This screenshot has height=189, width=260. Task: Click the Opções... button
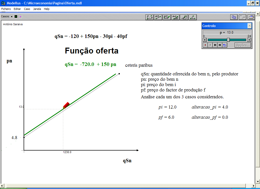[243, 45]
